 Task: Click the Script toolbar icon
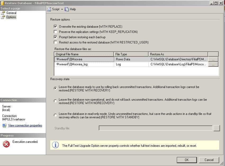pos(49,9)
